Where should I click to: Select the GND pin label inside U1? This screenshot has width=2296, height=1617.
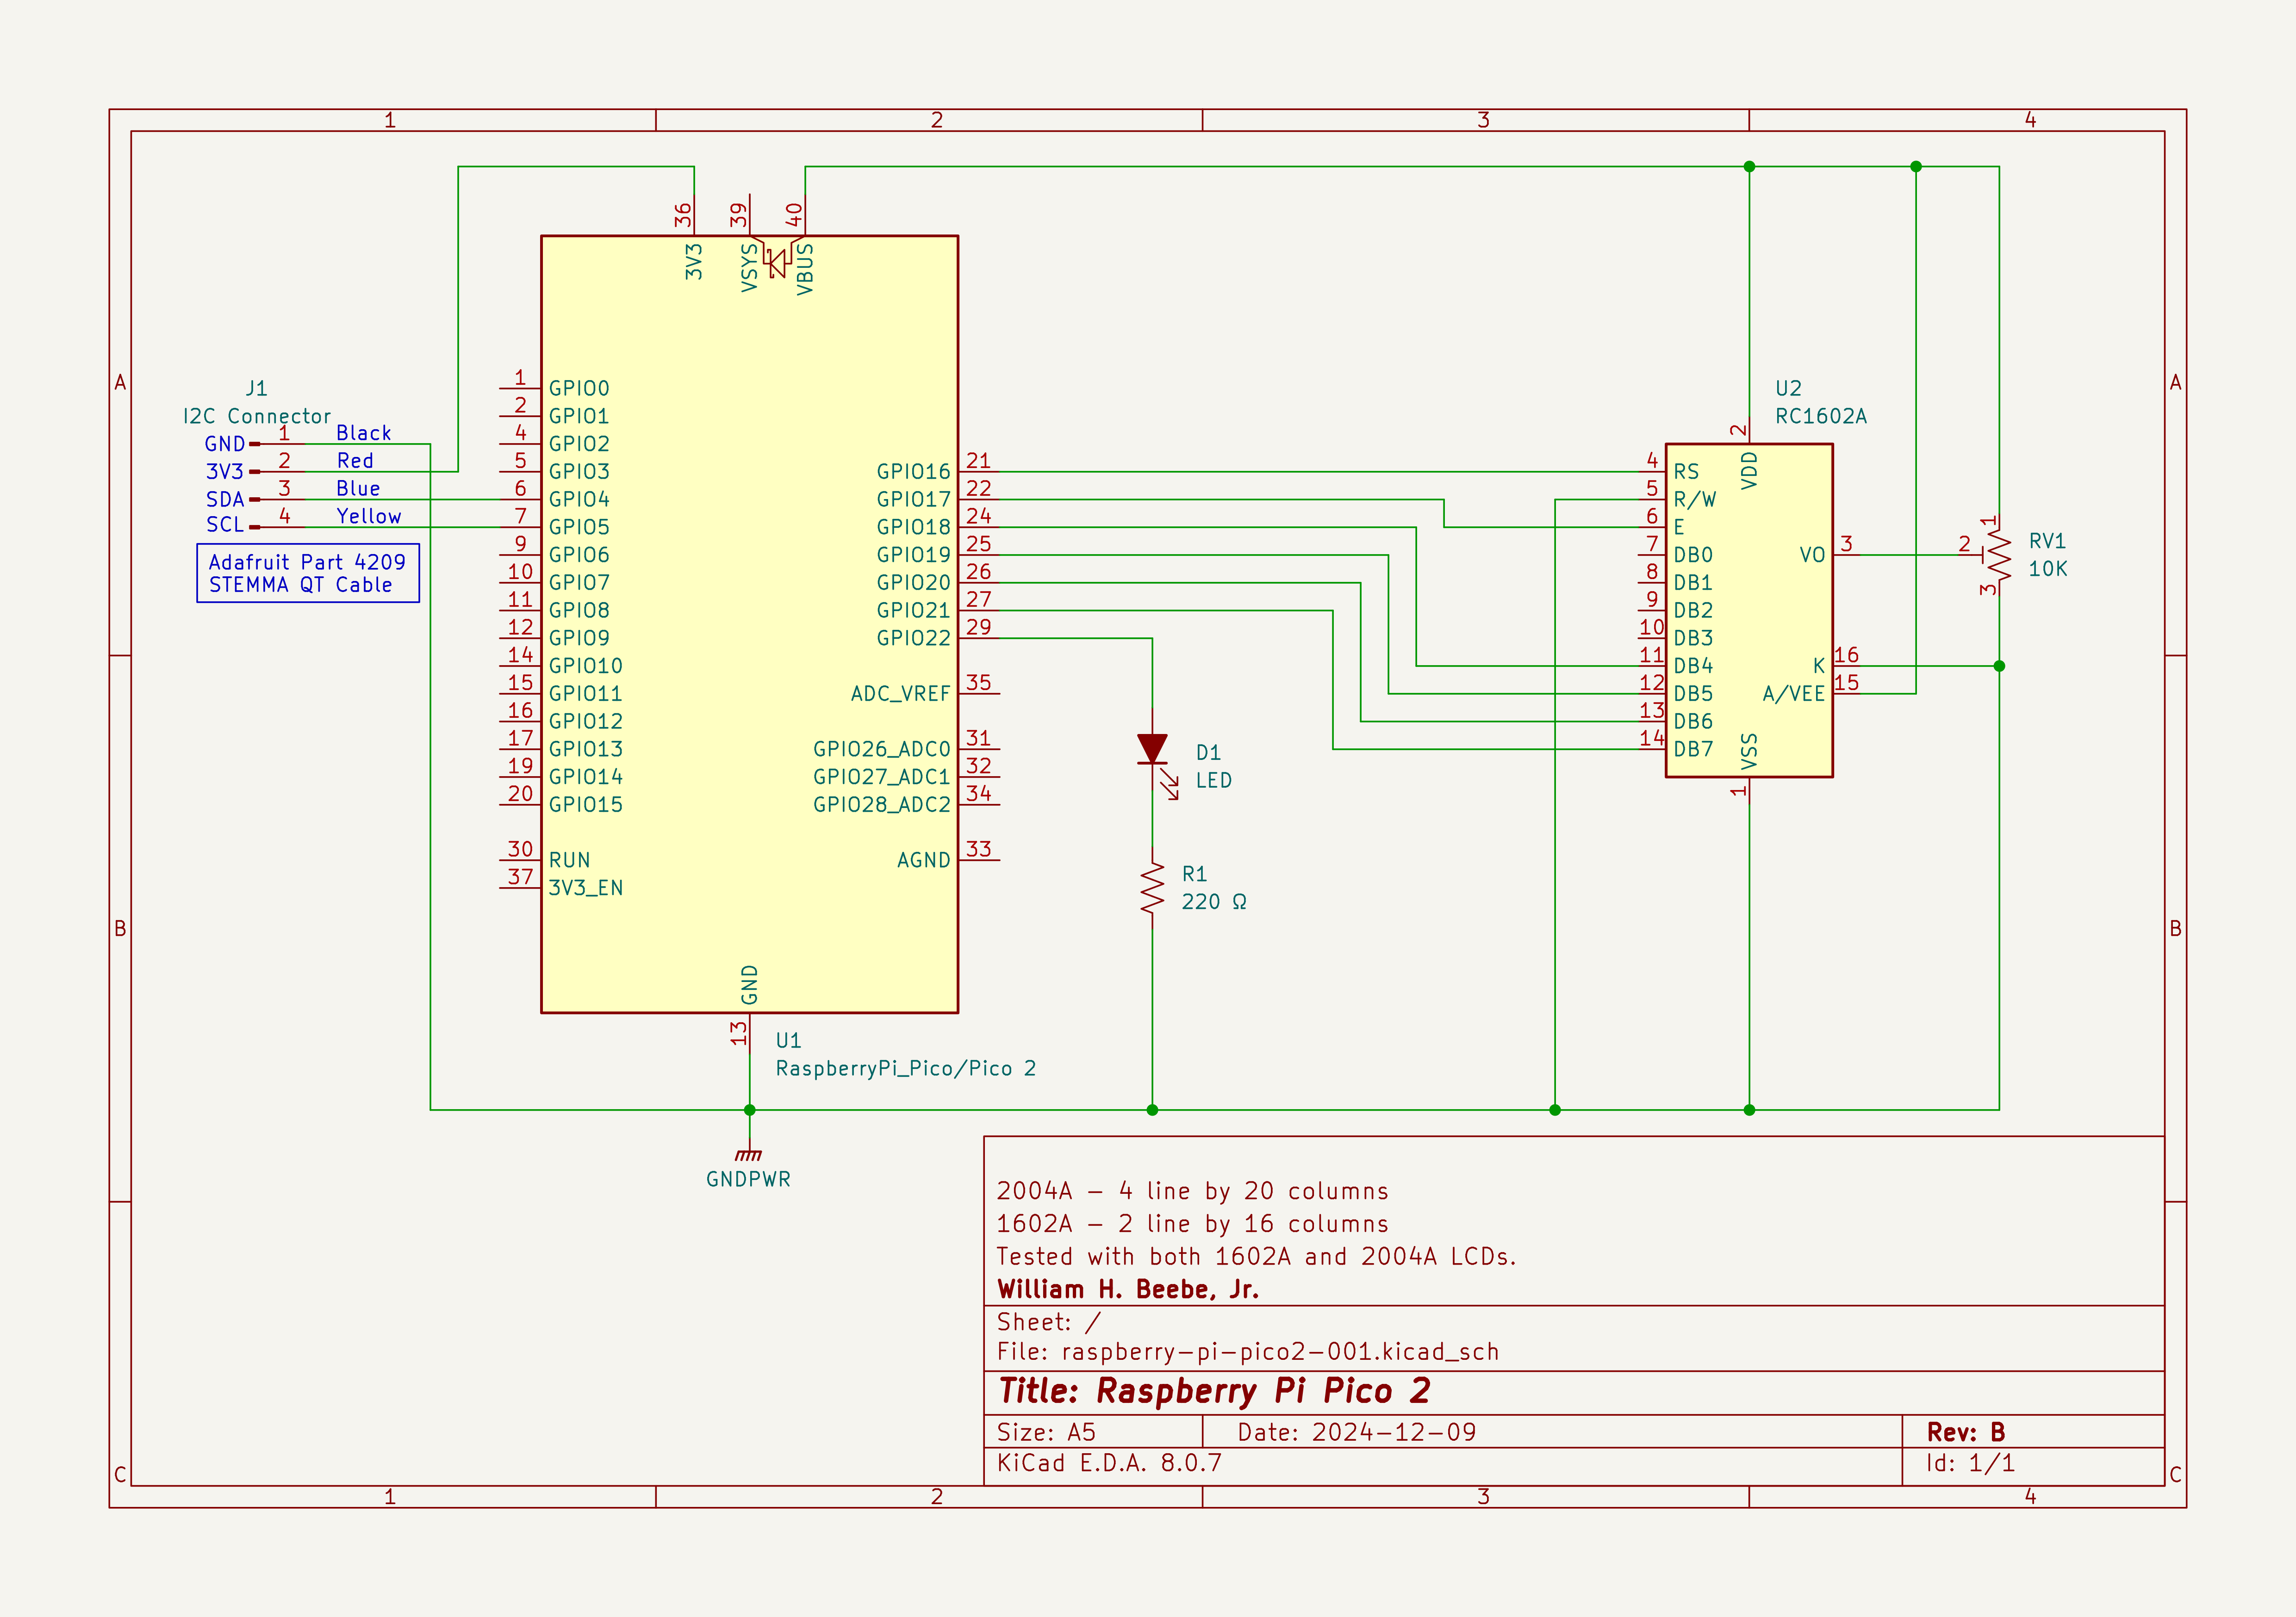pos(749,984)
